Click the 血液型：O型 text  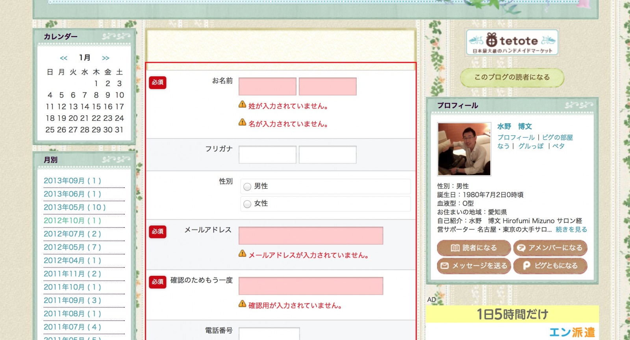(x=456, y=203)
